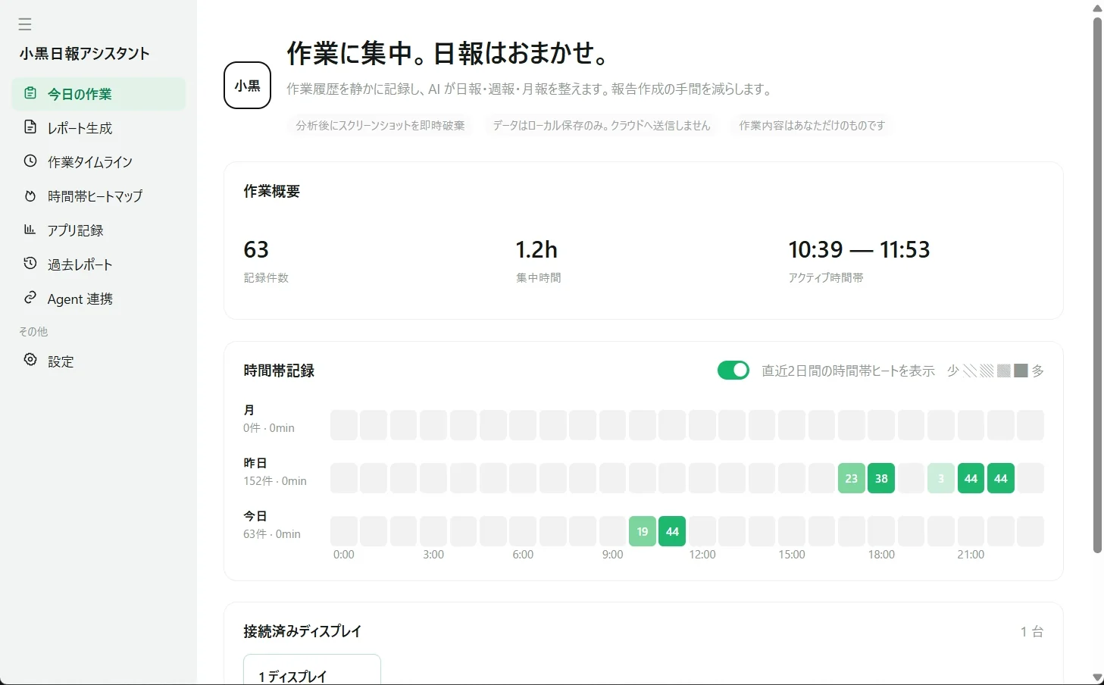This screenshot has width=1104, height=685.
Task: Click the 152件 · 0min text
Action: [275, 481]
